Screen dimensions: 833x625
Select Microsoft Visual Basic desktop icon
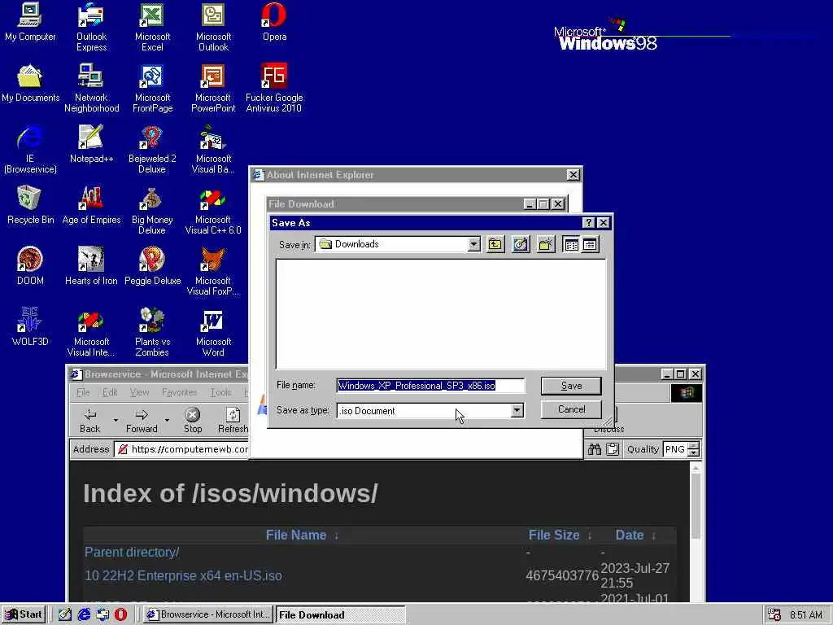click(214, 149)
